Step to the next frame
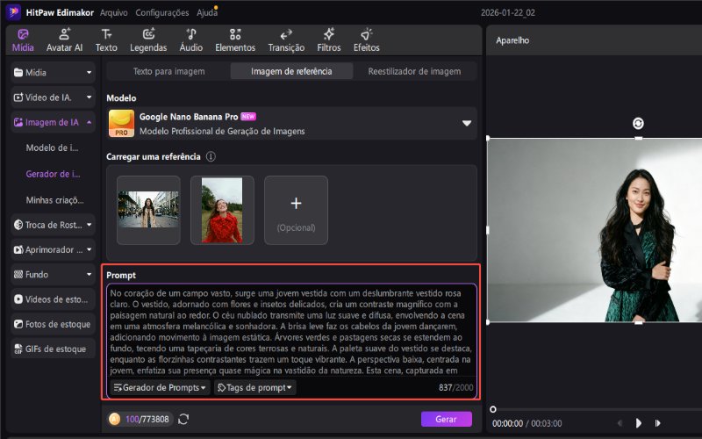The image size is (702, 439). (657, 423)
